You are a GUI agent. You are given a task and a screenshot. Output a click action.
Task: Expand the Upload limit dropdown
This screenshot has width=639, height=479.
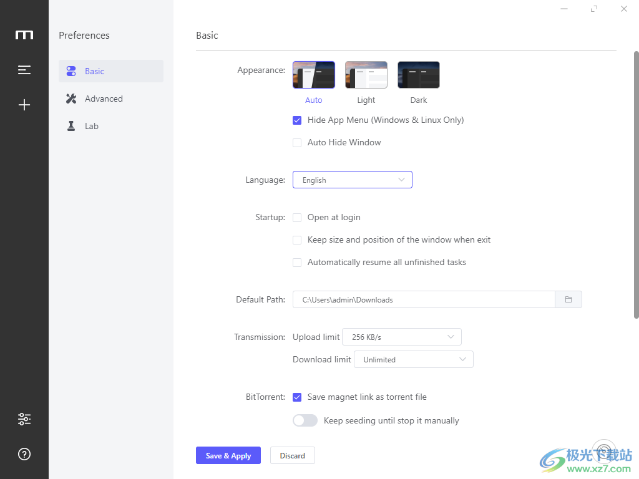click(x=402, y=337)
